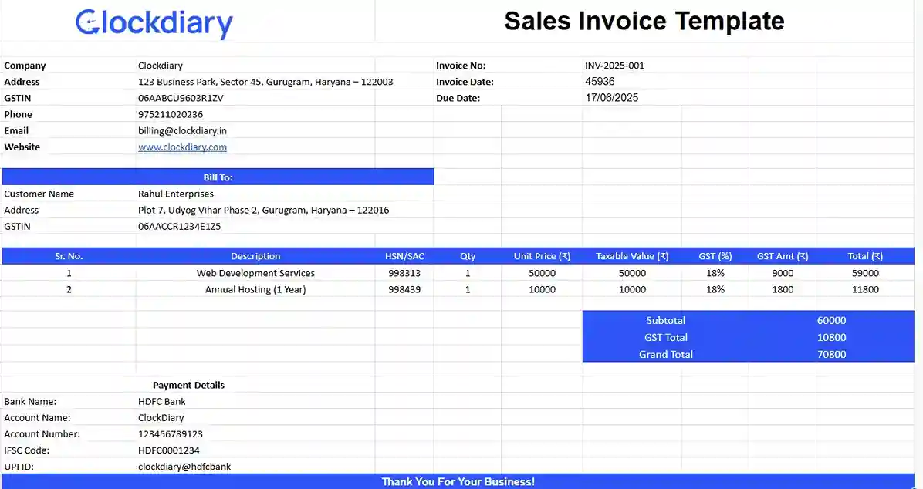Click the GST Total value 10800
923x489 pixels.
coord(831,337)
